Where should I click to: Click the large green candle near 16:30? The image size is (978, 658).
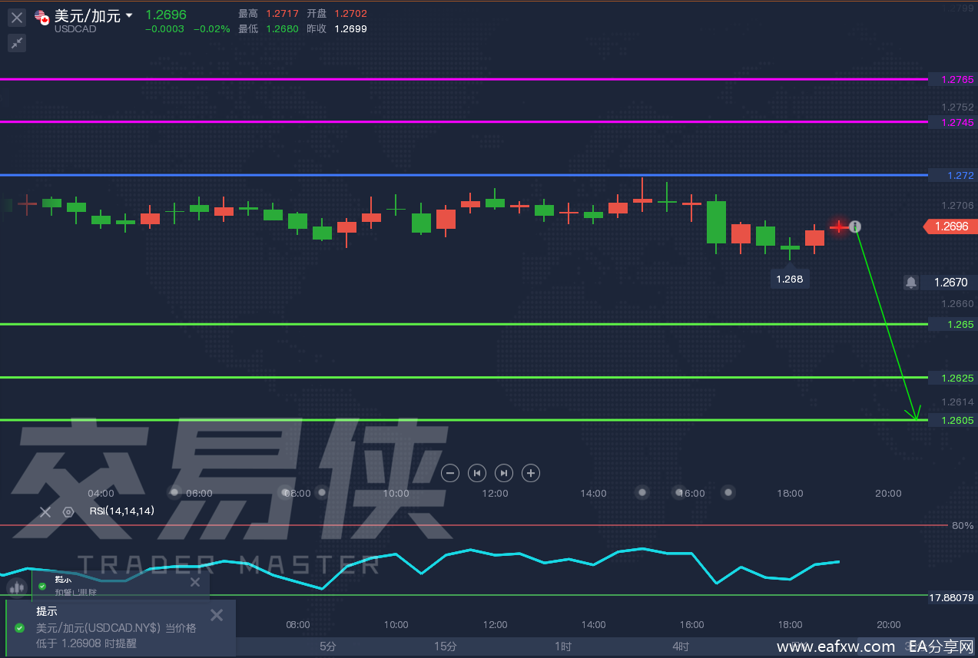(716, 223)
